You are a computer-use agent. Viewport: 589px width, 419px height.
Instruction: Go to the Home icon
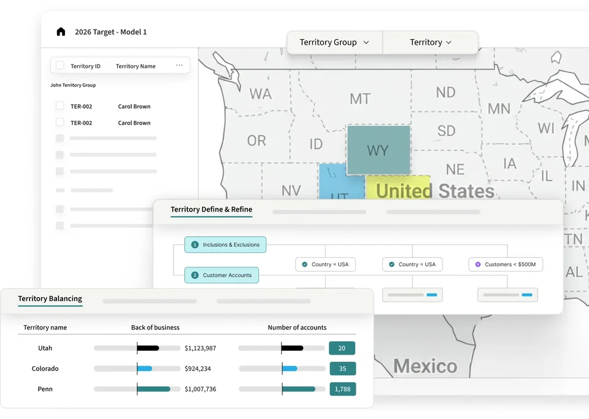(61, 32)
